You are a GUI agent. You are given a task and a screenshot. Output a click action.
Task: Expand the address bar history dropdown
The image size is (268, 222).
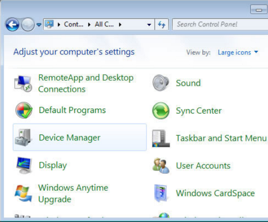149,25
